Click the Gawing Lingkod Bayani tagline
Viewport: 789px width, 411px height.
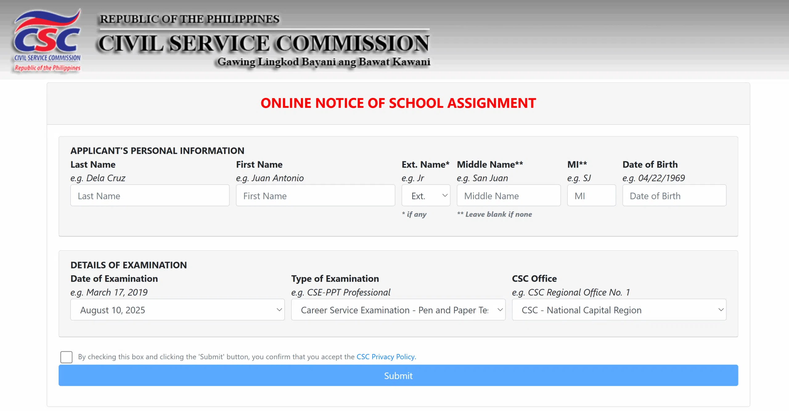324,62
